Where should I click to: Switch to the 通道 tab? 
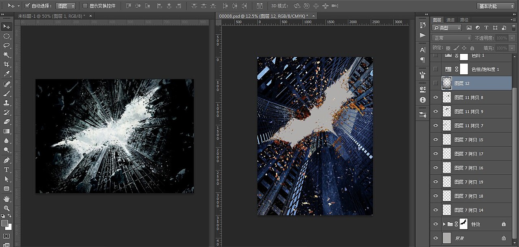[x=450, y=20]
